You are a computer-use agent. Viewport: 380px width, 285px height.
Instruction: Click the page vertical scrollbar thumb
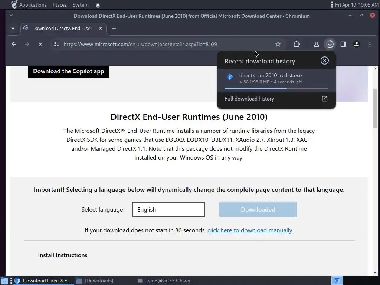click(x=376, y=109)
